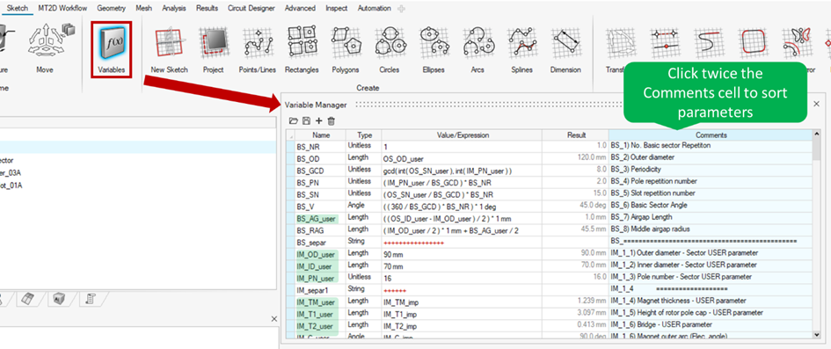Add new variable with plus icon
This screenshot has height=349, width=831.
318,121
